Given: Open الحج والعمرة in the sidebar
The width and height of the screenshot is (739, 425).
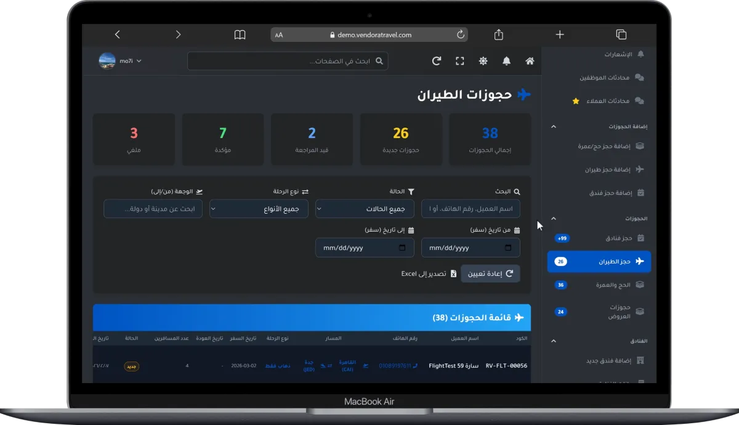Looking at the screenshot, I should tap(599, 285).
